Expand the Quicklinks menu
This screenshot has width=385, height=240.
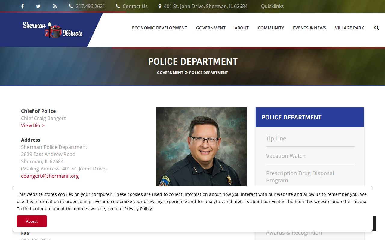[272, 6]
